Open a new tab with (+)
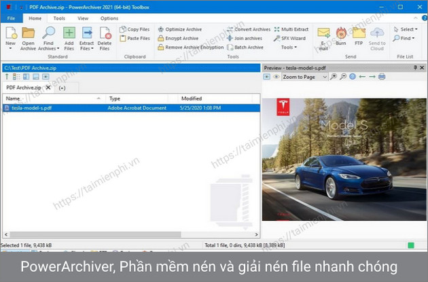Image resolution: width=428 pixels, height=282 pixels. [x=62, y=88]
